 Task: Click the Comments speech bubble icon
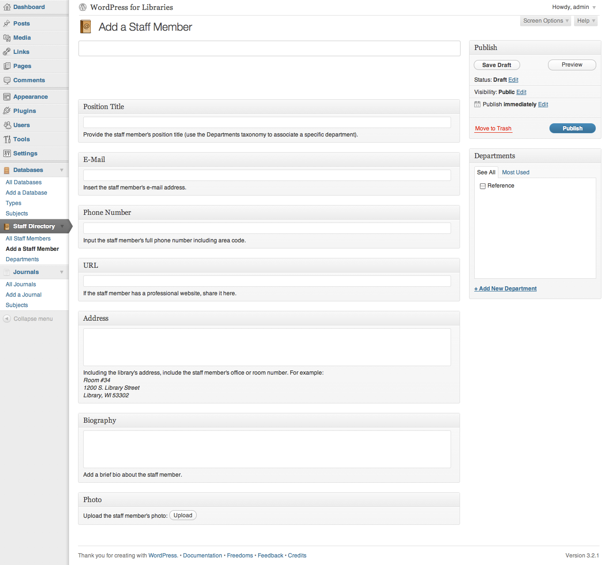7,80
